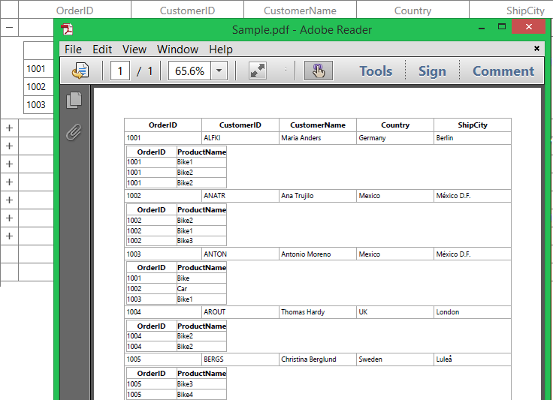Click the Adobe Reader PDF title bar icon

(67, 29)
